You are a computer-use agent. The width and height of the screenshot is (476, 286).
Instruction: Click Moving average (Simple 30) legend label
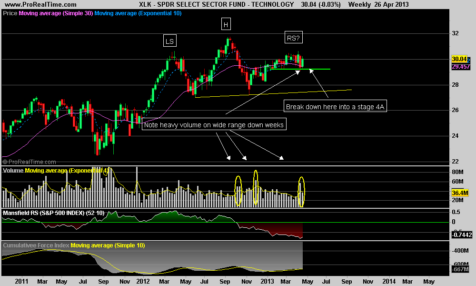[56, 13]
